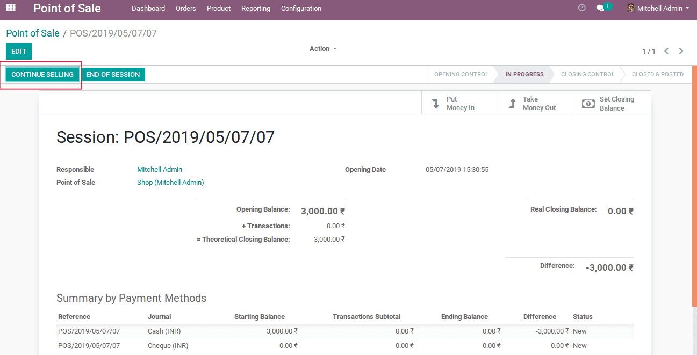Click Continue Selling button
The height and width of the screenshot is (355, 697).
coord(42,75)
